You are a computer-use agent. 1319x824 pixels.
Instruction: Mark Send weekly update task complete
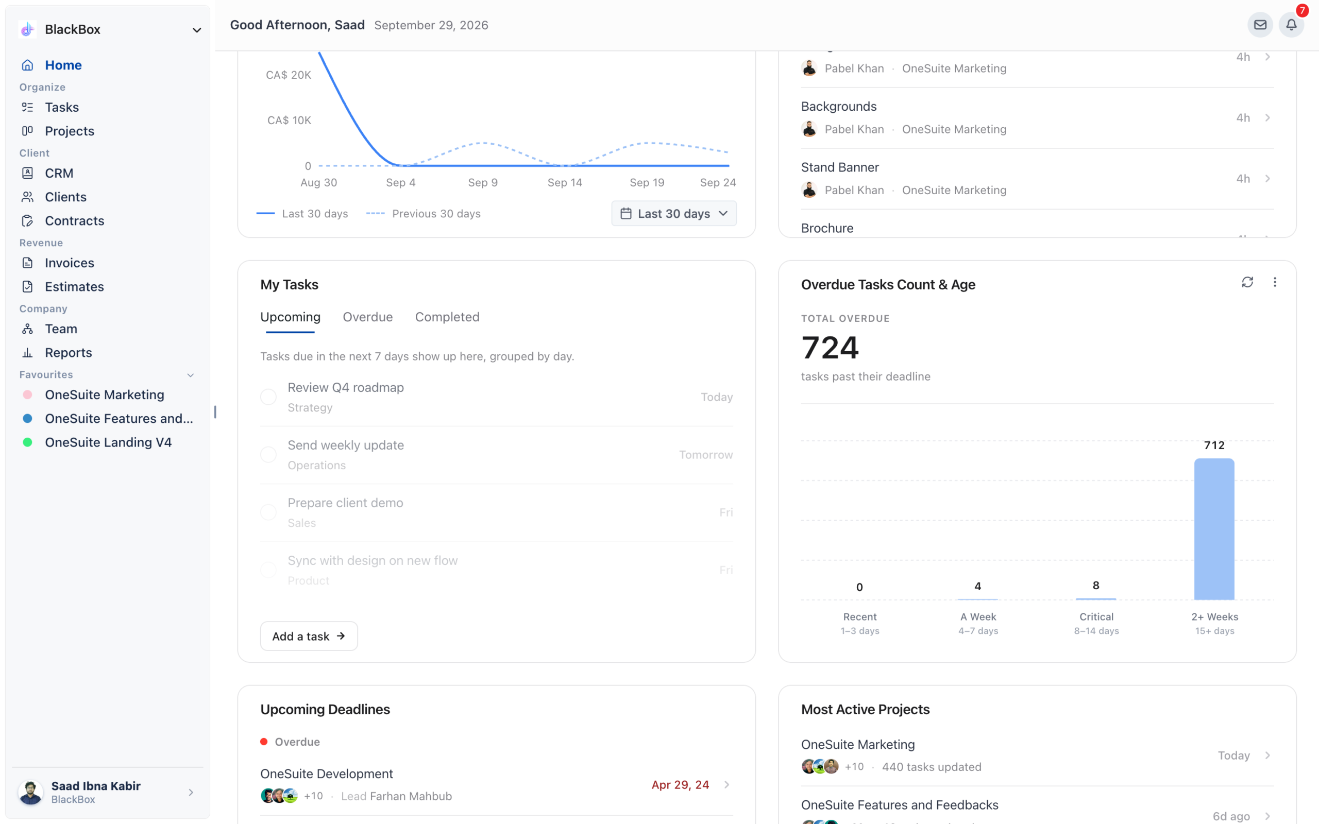[268, 455]
